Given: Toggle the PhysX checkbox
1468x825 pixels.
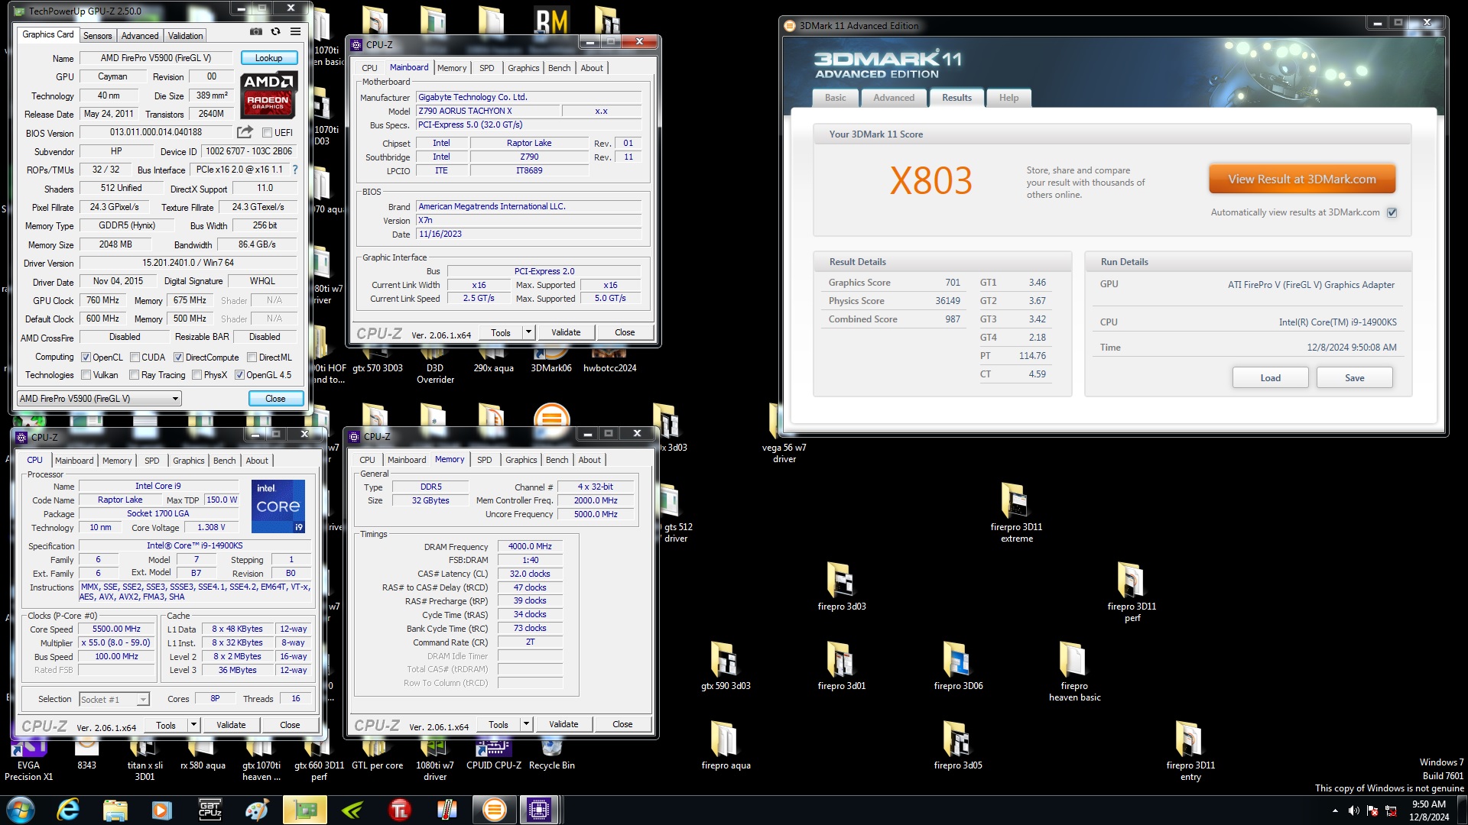Looking at the screenshot, I should pos(197,375).
